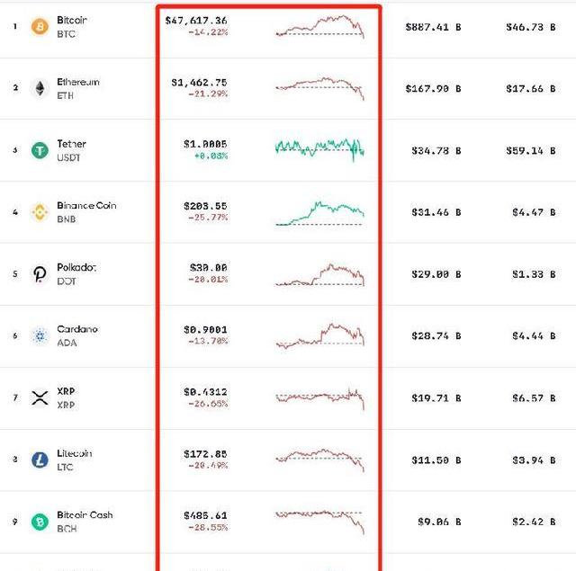Click the Bitcoin price $47,617.36
Image resolution: width=576 pixels, height=571 pixels.
click(x=196, y=20)
